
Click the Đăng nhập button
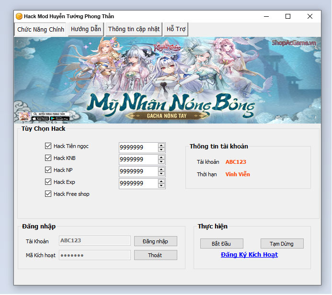pos(155,241)
